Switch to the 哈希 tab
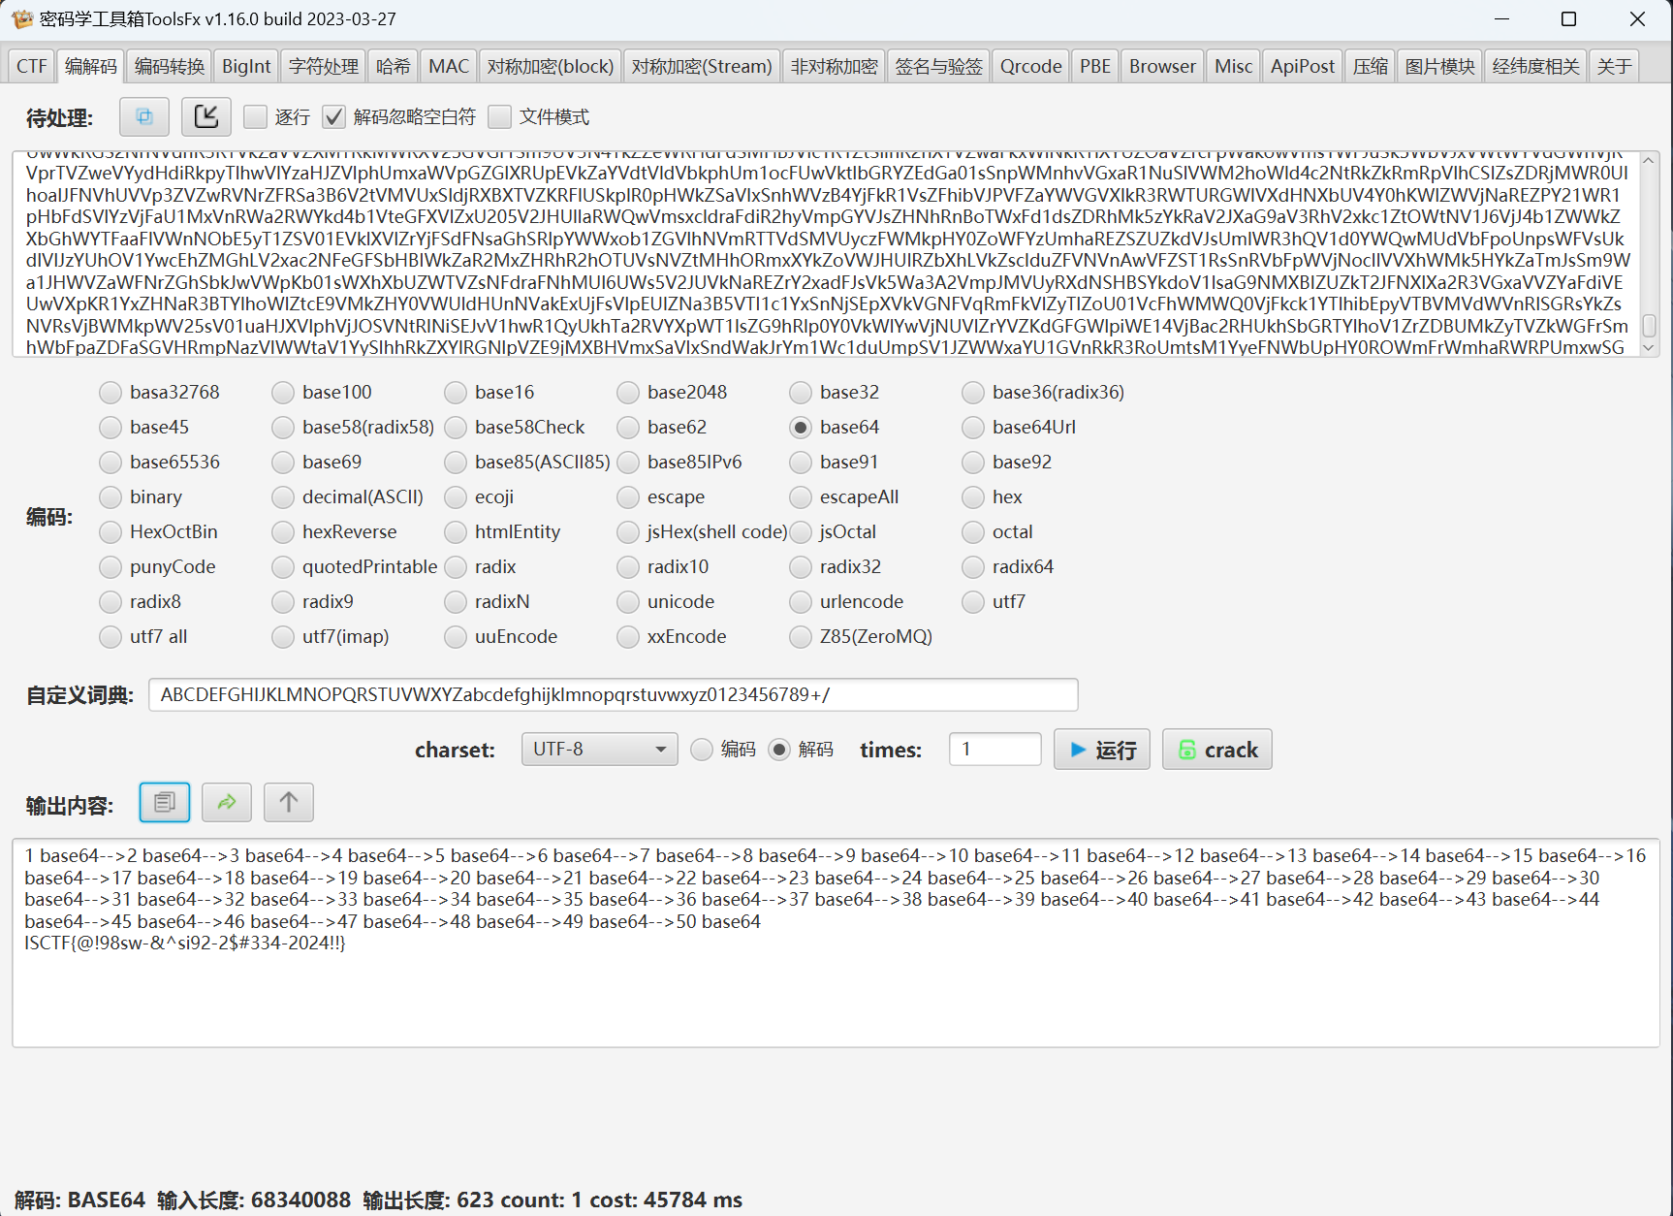The height and width of the screenshot is (1216, 1673). click(393, 66)
